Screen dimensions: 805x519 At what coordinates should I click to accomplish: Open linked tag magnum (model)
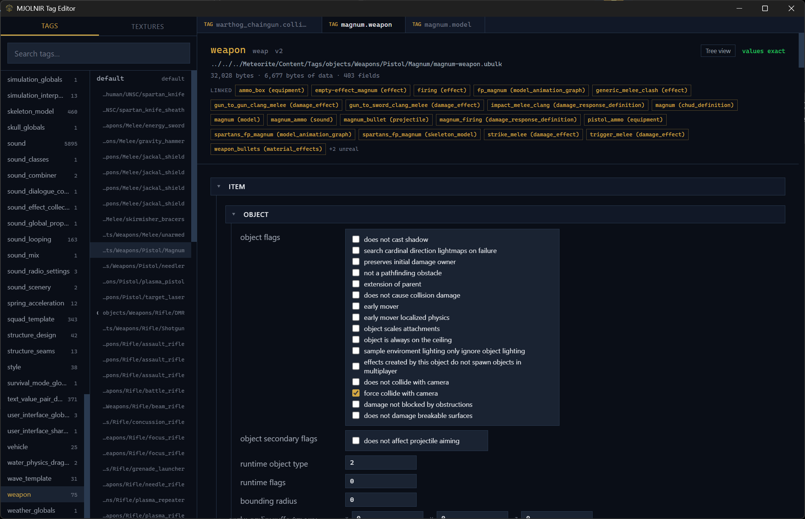pos(237,120)
